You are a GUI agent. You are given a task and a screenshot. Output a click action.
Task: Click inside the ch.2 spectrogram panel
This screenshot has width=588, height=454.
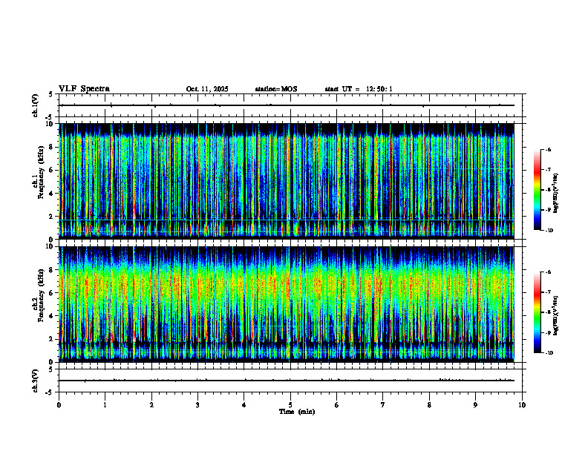click(x=287, y=304)
